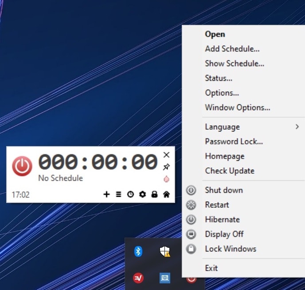This screenshot has width=305, height=290.
Task: Select Window Options... in the menu
Action: tap(237, 107)
